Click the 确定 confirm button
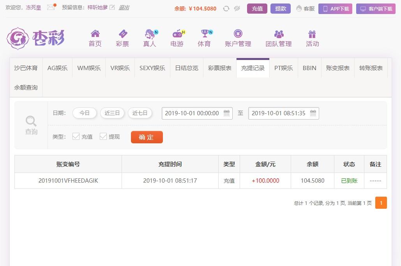401x266 pixels. click(x=147, y=137)
